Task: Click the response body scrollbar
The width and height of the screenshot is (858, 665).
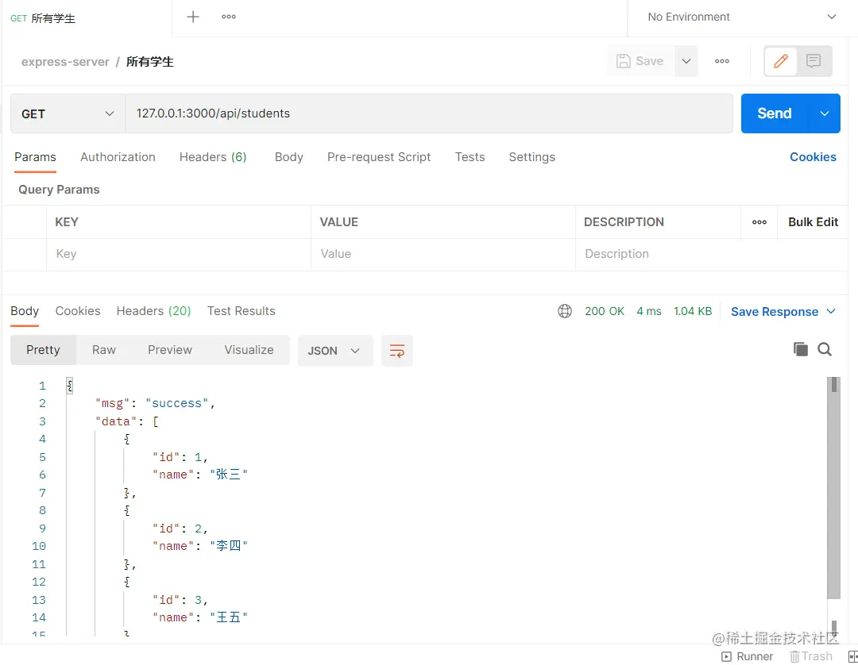Action: point(833,489)
